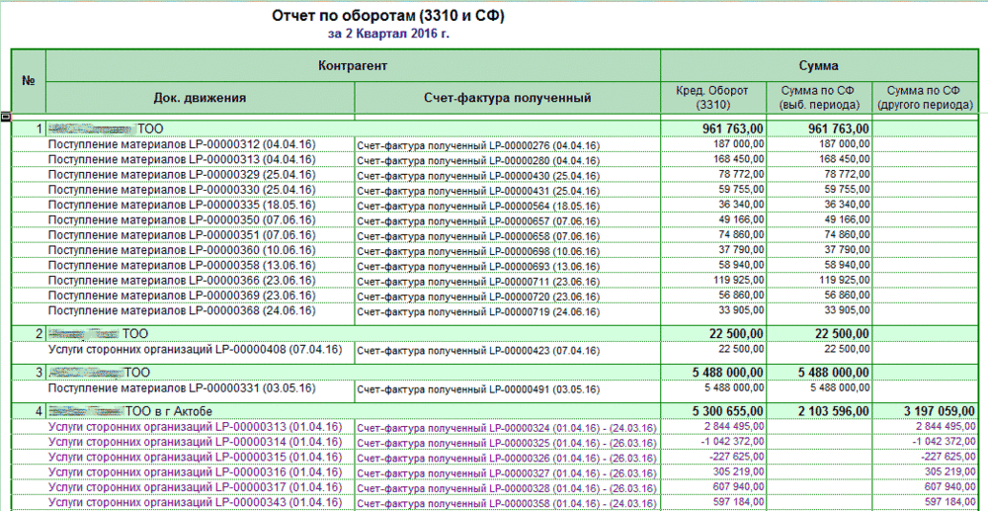Open document Поступление материалов LP-00000312 (04.04.16)
This screenshot has width=988, height=511.
[182, 144]
